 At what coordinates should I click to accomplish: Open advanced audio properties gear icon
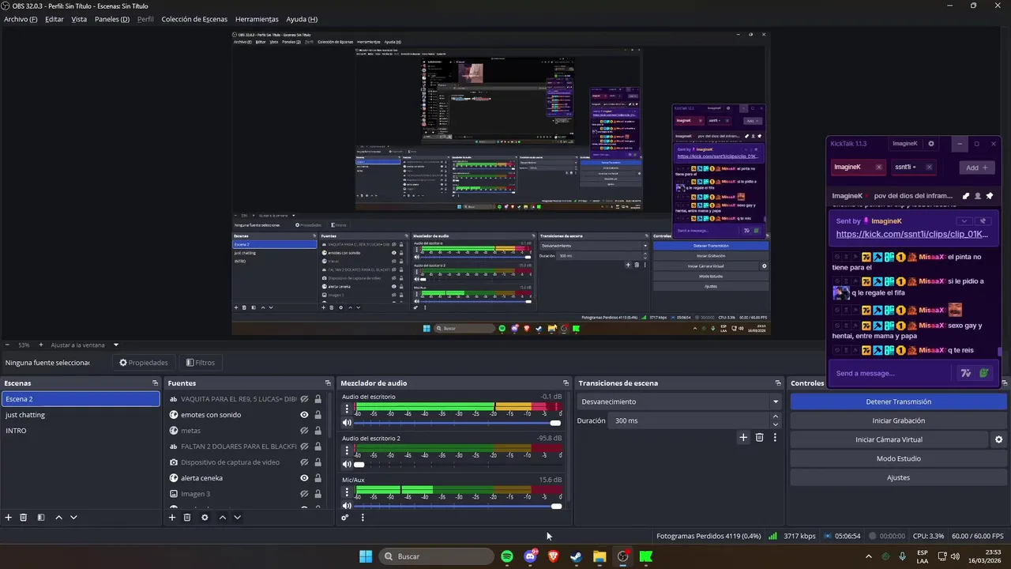tap(345, 518)
